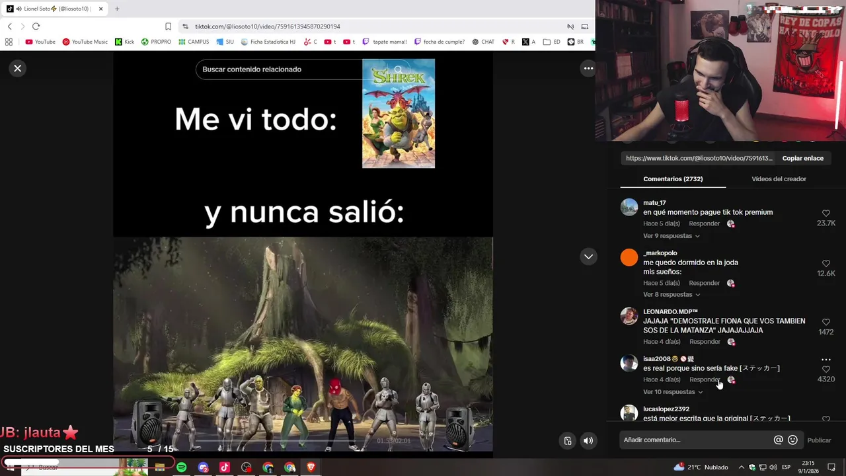Insert a mention with the @ icon

[x=778, y=440]
